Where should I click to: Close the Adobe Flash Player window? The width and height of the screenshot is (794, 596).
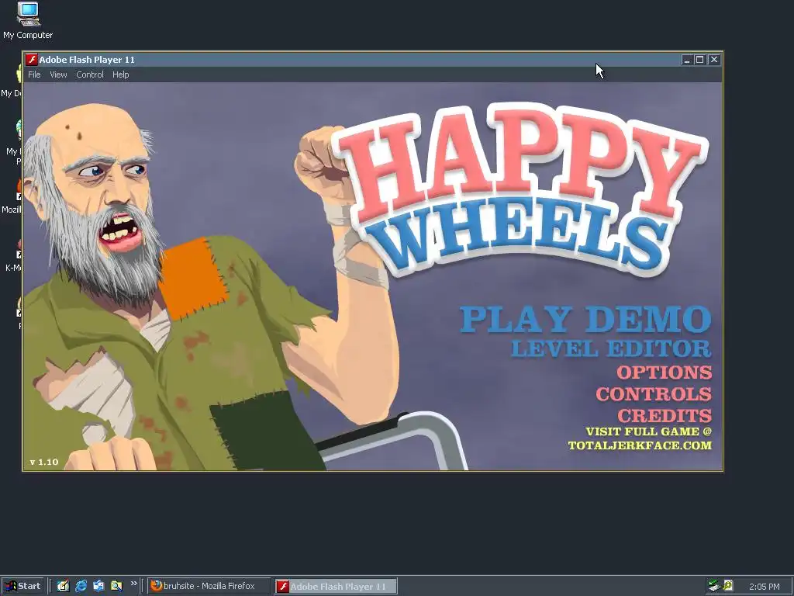click(714, 60)
